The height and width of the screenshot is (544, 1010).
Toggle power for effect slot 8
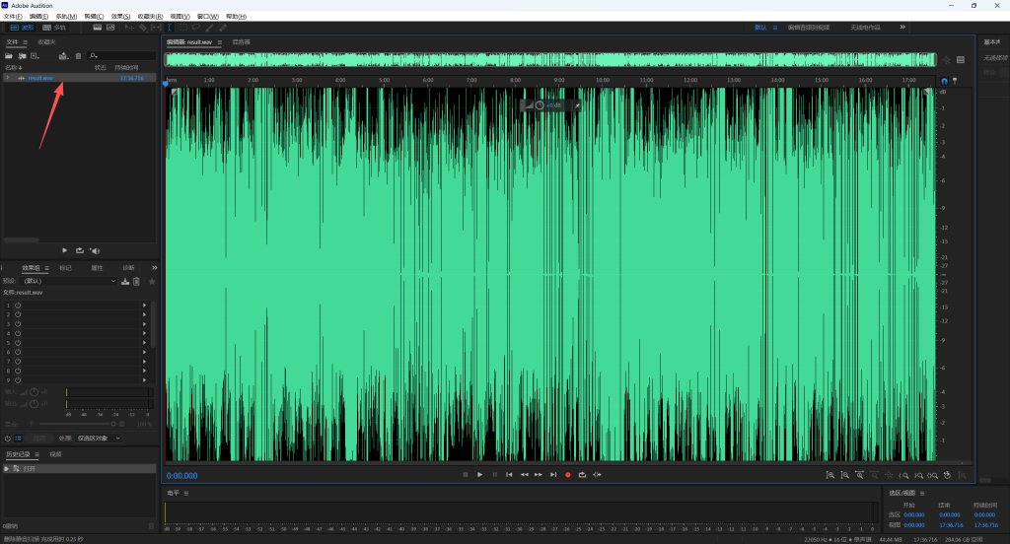[x=18, y=371]
